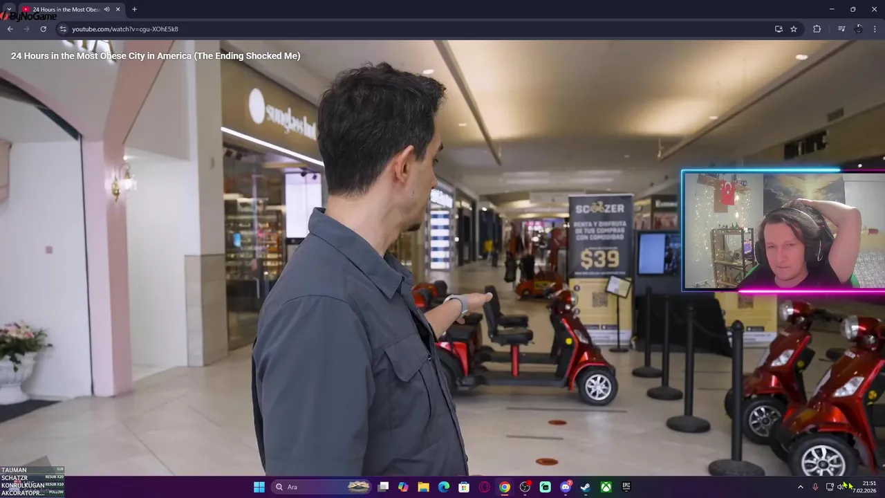Open the clock showing 21:51 7.02.2026
The width and height of the screenshot is (885, 498).
pos(864,487)
